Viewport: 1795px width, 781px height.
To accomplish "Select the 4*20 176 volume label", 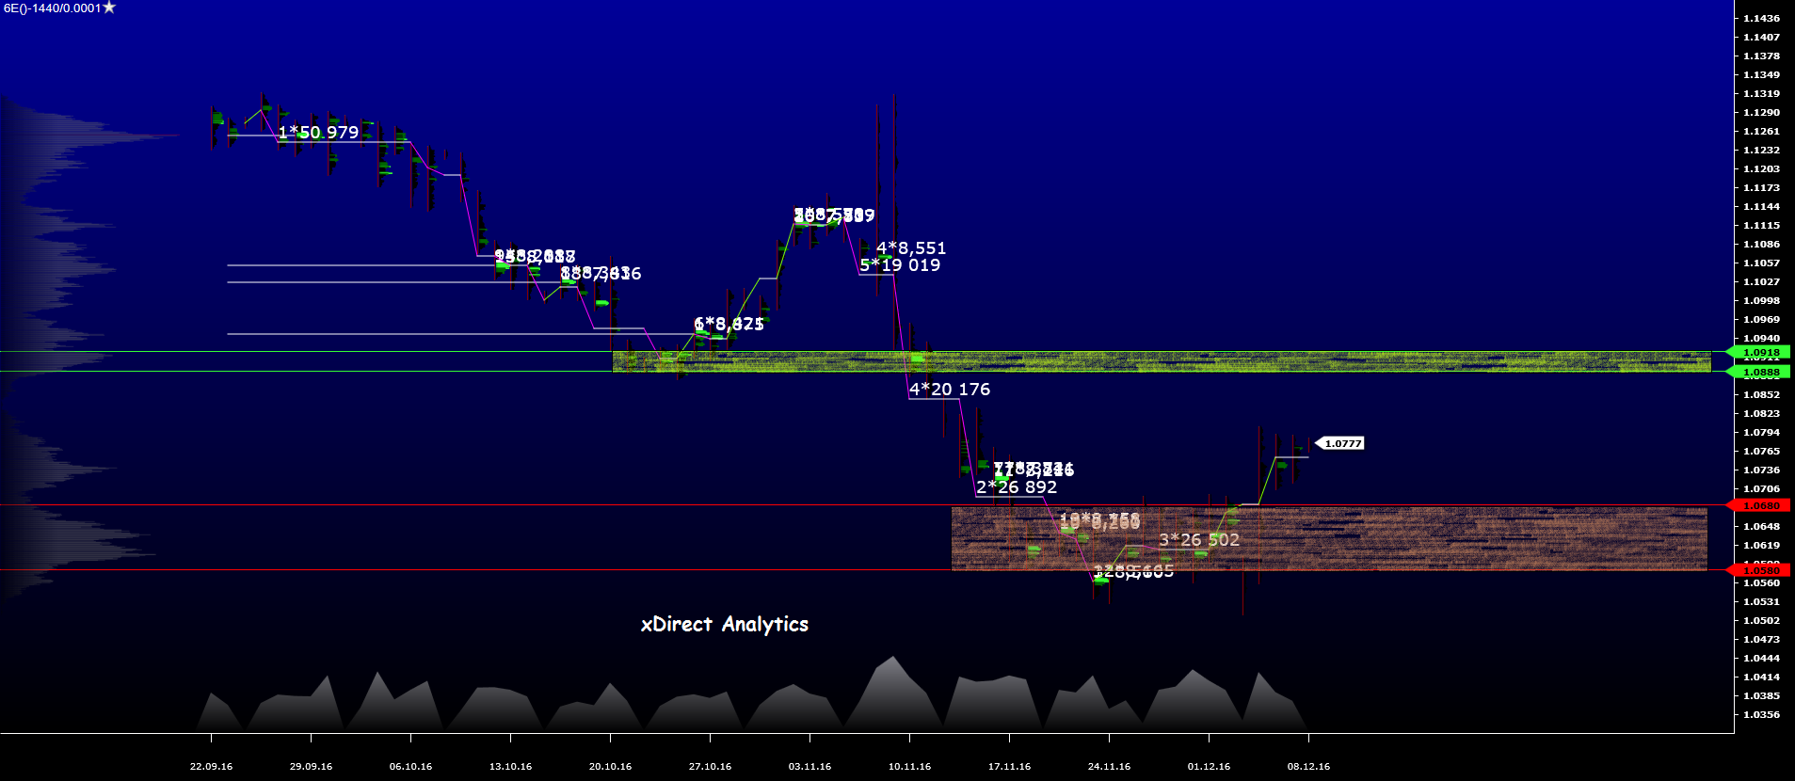I will 949,390.
